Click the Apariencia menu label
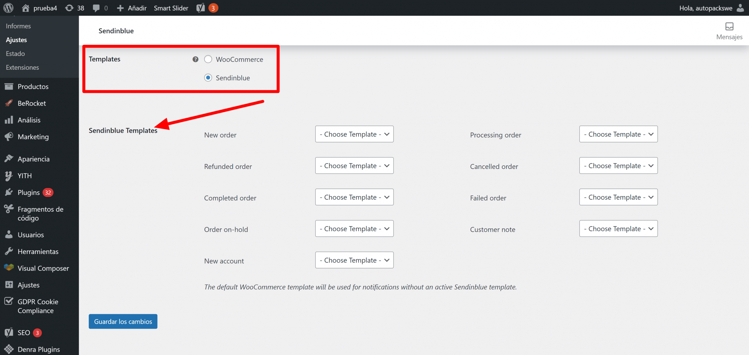 (34, 159)
